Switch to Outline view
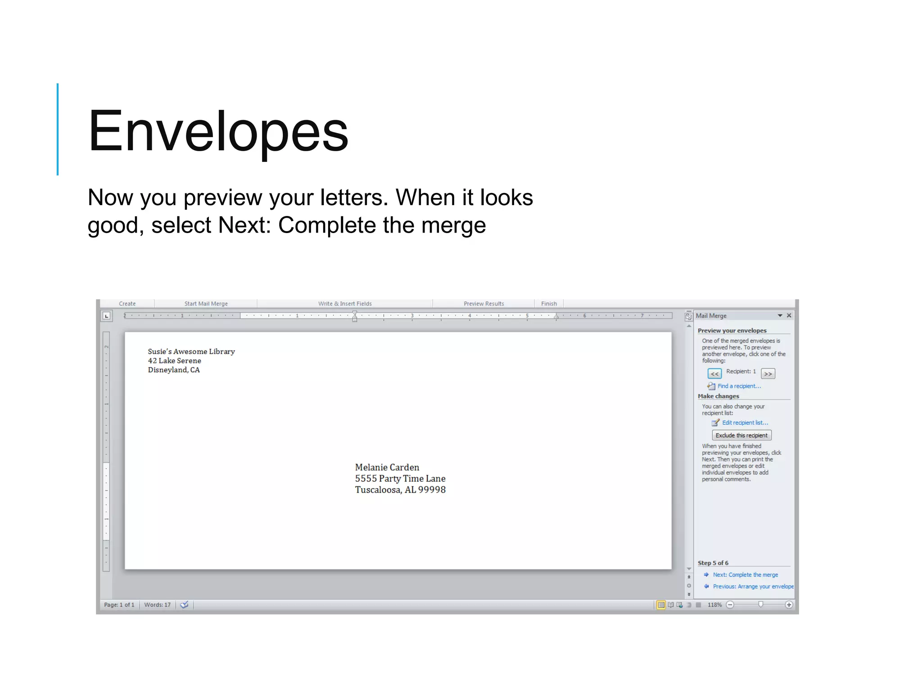The image size is (922, 691). click(689, 605)
